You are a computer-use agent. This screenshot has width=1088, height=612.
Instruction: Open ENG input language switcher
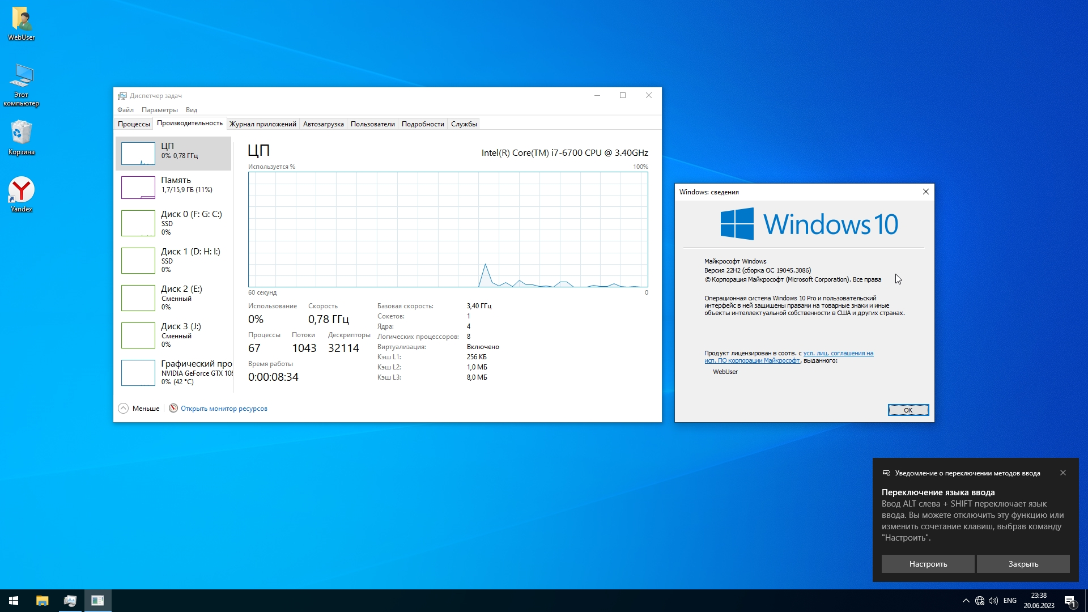(x=1010, y=601)
